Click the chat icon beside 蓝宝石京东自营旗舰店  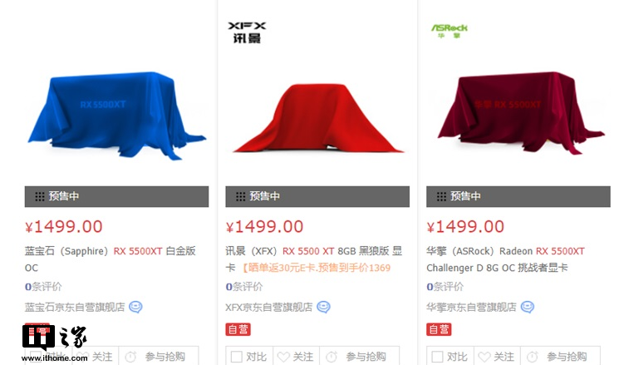point(135,307)
